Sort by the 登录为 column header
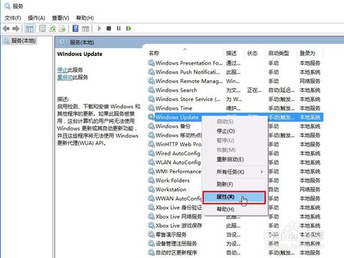This screenshot has height=258, width=344. tap(310, 53)
